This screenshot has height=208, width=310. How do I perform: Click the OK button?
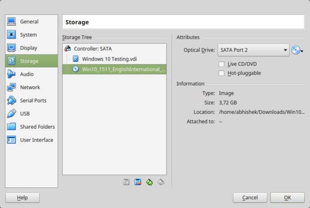click(x=287, y=197)
